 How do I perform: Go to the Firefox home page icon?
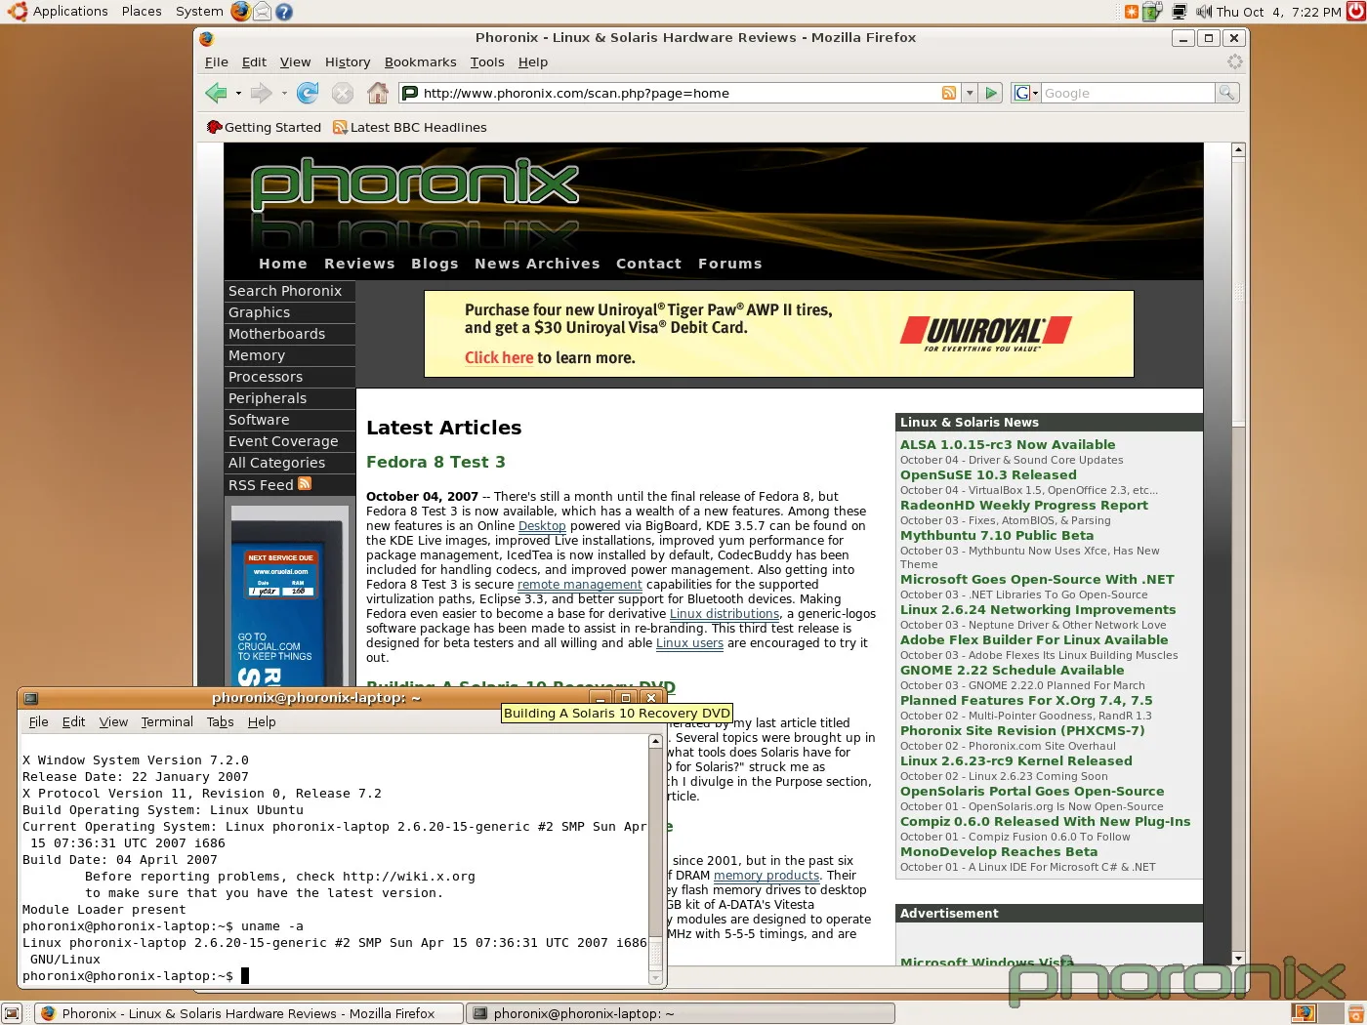[x=378, y=93]
